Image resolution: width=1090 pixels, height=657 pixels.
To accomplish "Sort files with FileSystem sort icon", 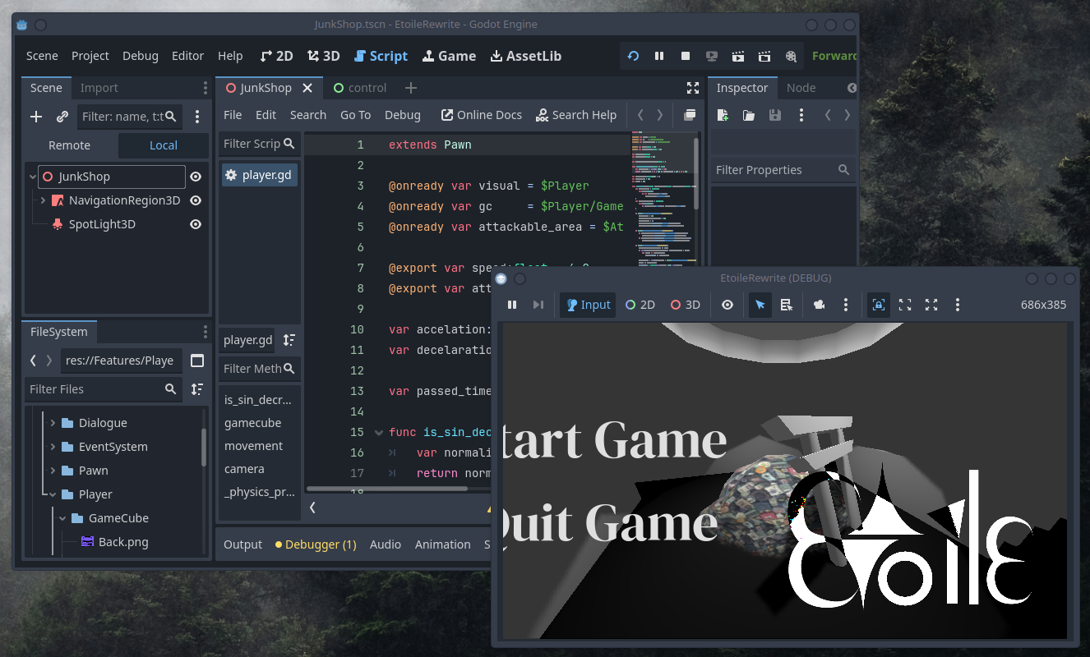I will coord(197,389).
